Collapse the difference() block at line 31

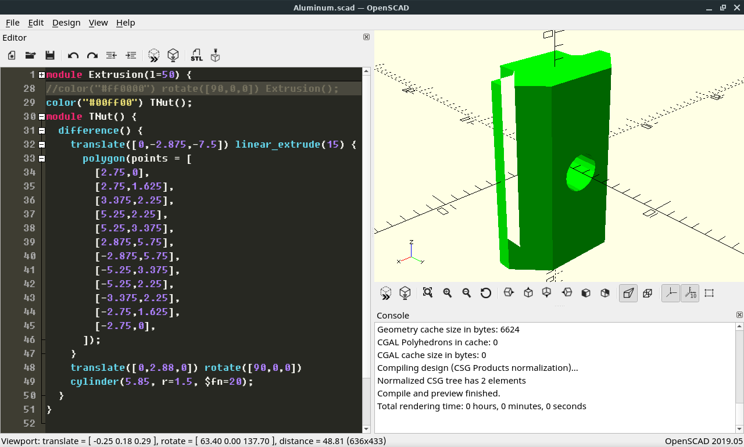42,131
